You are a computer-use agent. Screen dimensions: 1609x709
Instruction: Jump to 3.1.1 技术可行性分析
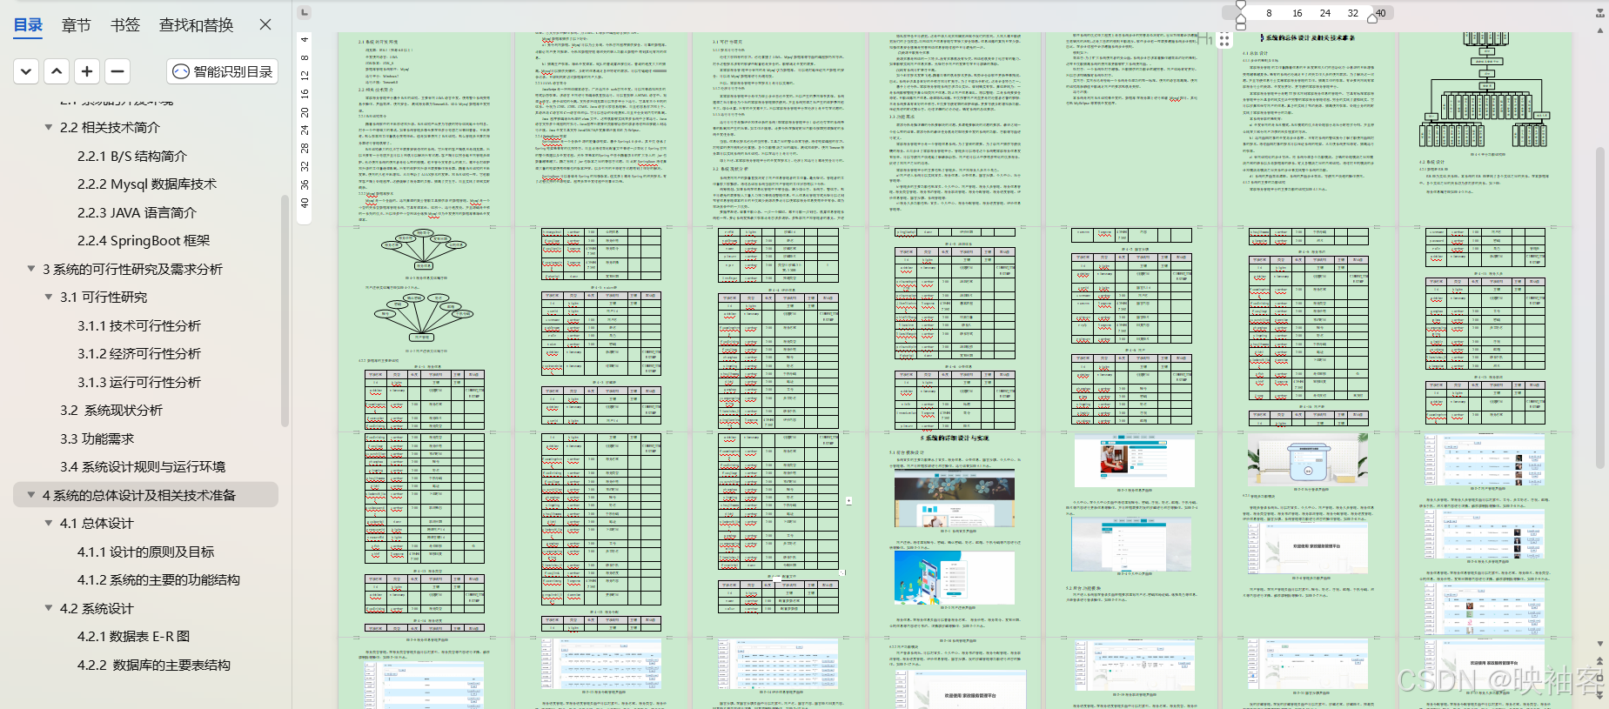point(139,325)
